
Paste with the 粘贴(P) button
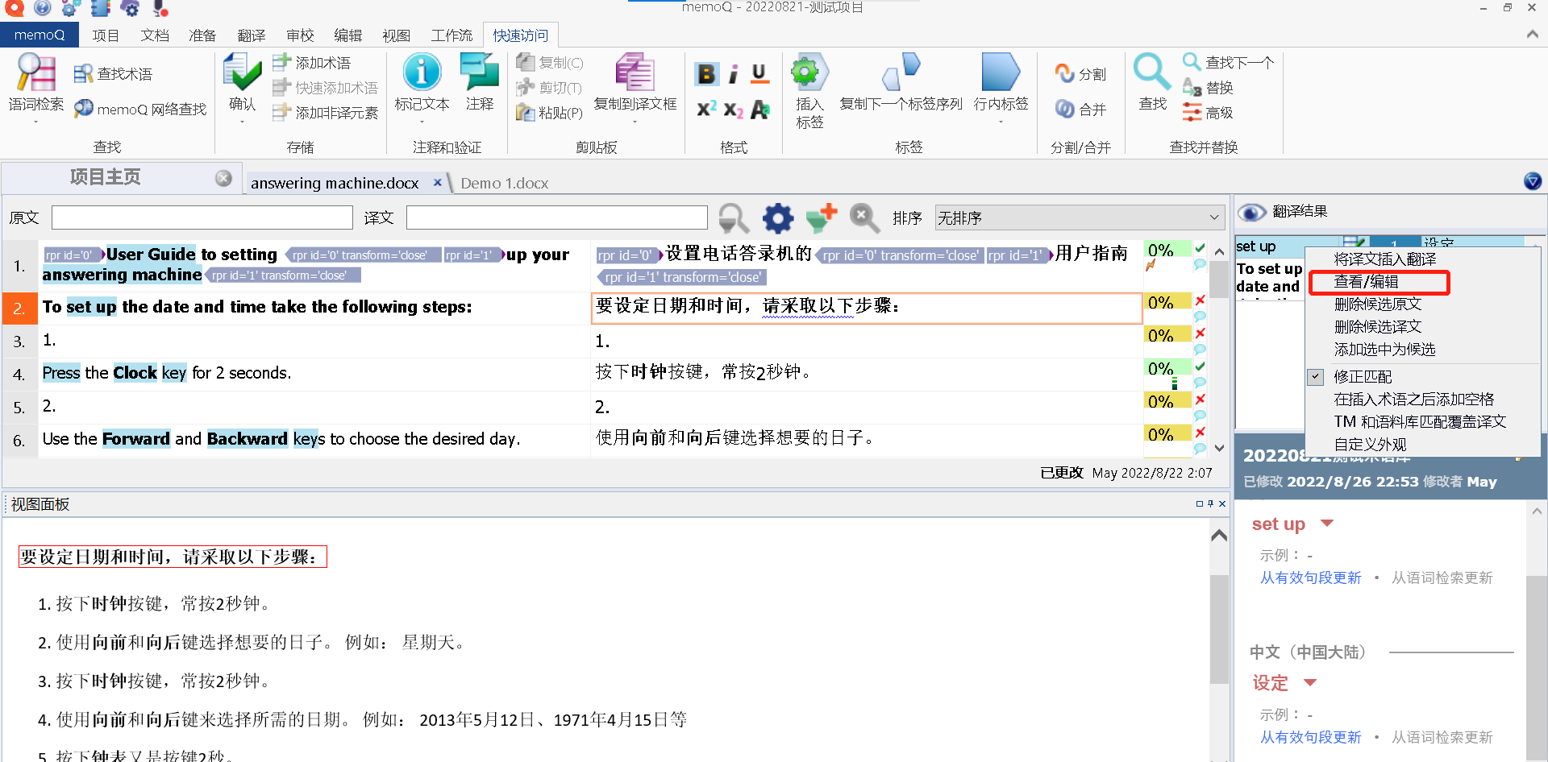pyautogui.click(x=549, y=113)
